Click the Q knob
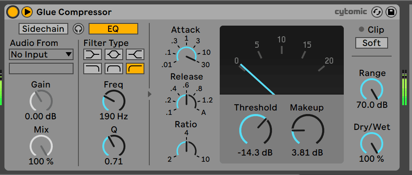The image size is (412, 175). pos(113,146)
